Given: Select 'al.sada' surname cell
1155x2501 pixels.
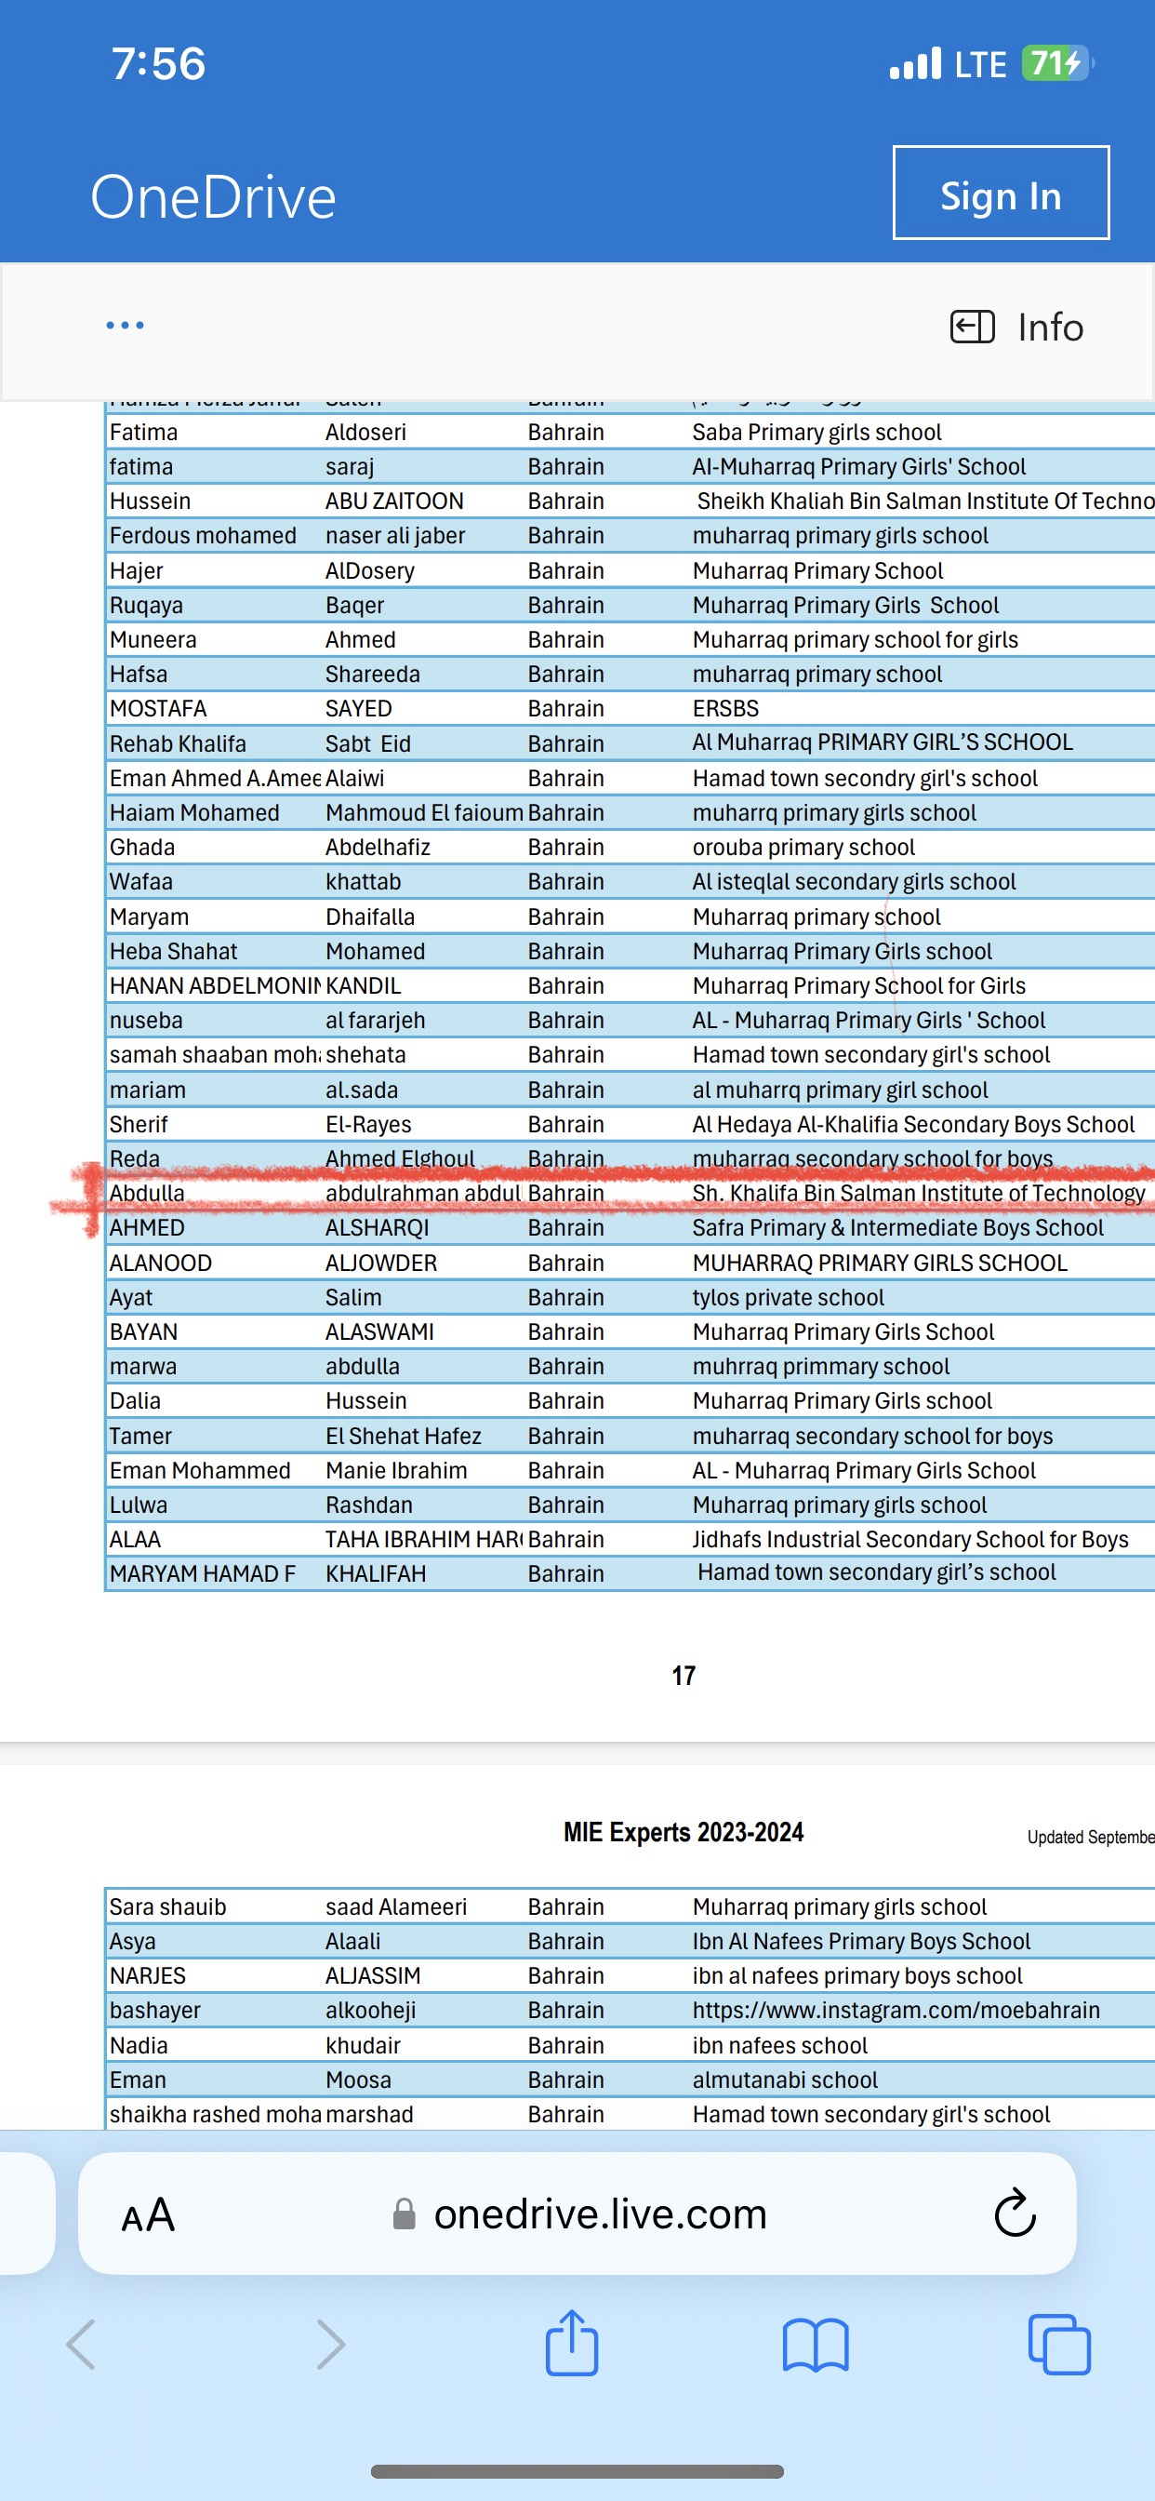Looking at the screenshot, I should tap(361, 1090).
